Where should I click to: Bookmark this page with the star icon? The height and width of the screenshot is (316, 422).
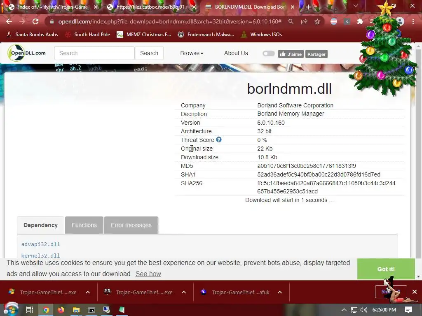coord(317,21)
